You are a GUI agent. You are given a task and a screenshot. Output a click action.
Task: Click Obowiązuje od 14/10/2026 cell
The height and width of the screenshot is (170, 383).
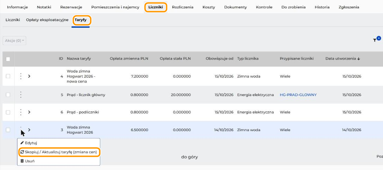pyautogui.click(x=224, y=130)
